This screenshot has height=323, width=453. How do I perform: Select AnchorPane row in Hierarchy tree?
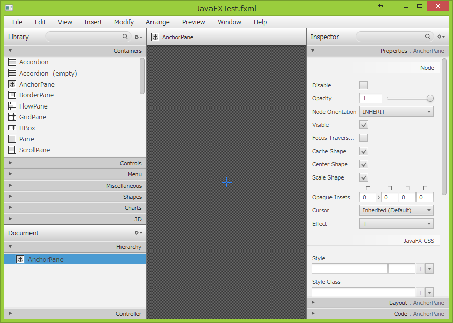pyautogui.click(x=75, y=259)
